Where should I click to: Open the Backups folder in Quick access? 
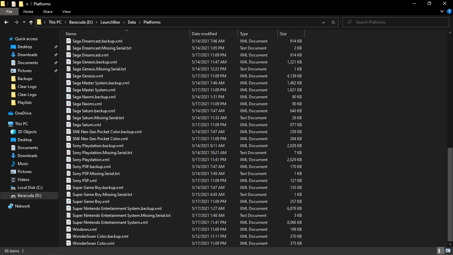tap(25, 79)
